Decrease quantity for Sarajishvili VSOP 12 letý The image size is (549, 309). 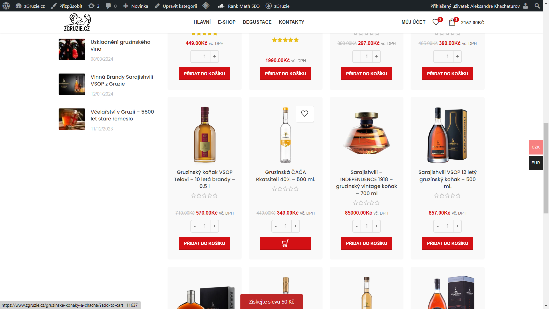point(438,226)
